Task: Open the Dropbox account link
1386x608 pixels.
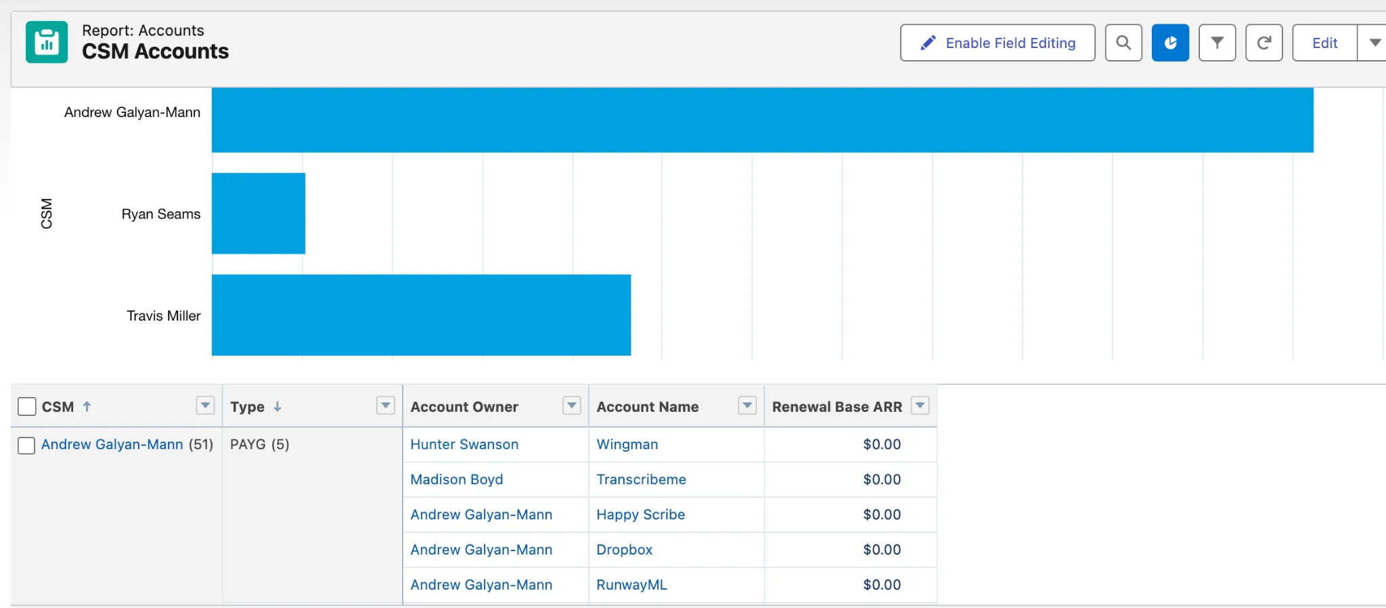Action: (624, 550)
